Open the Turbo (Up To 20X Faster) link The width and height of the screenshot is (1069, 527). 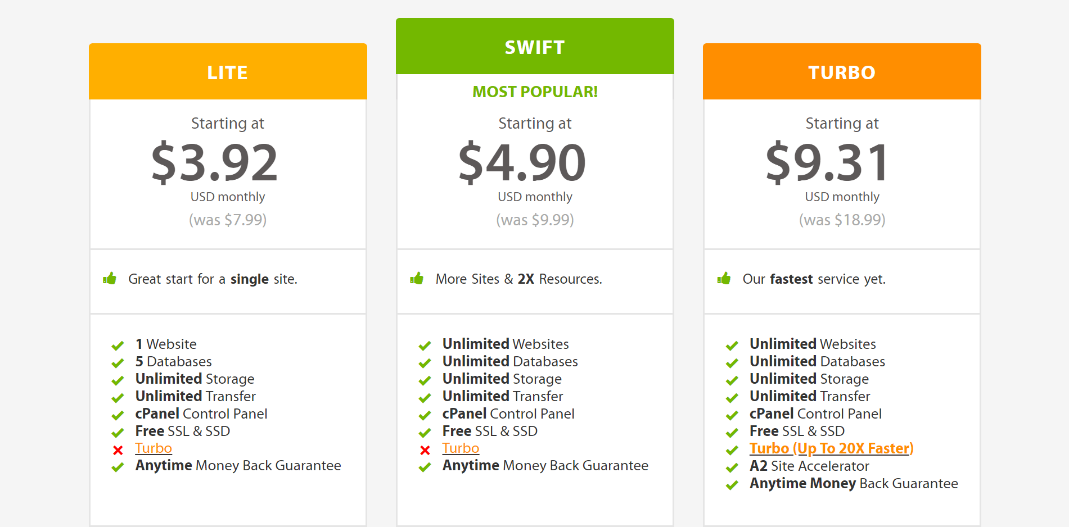[x=831, y=448]
